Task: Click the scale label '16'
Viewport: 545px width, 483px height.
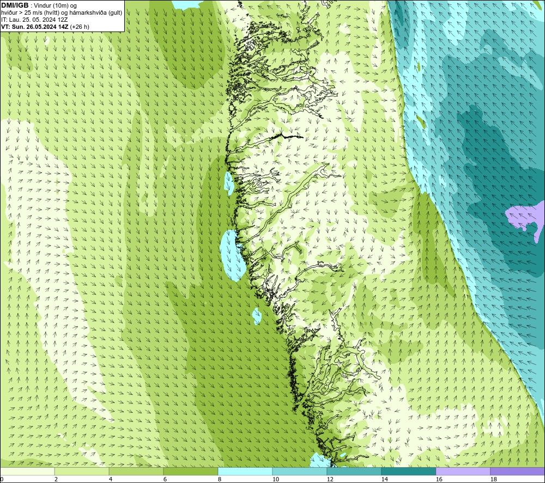Action: [439, 480]
